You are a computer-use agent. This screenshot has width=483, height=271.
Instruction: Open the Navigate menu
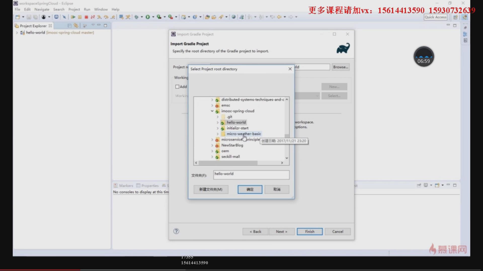(42, 9)
